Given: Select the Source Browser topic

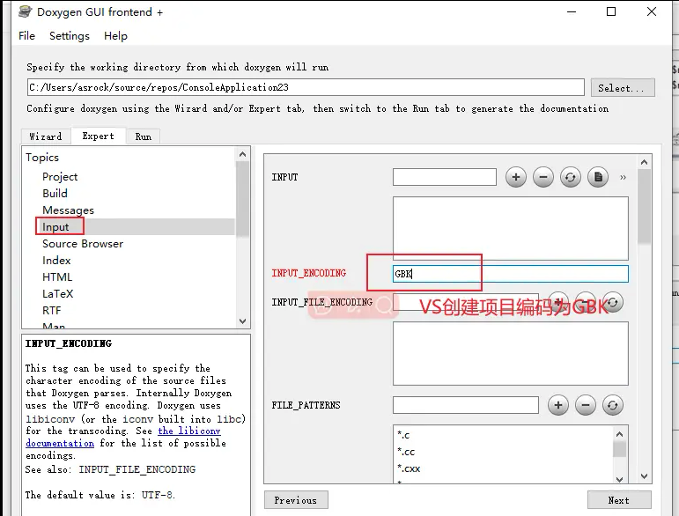Looking at the screenshot, I should 83,244.
